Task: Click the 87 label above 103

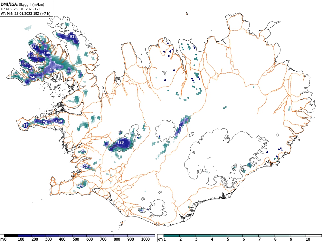Action: 34,47
